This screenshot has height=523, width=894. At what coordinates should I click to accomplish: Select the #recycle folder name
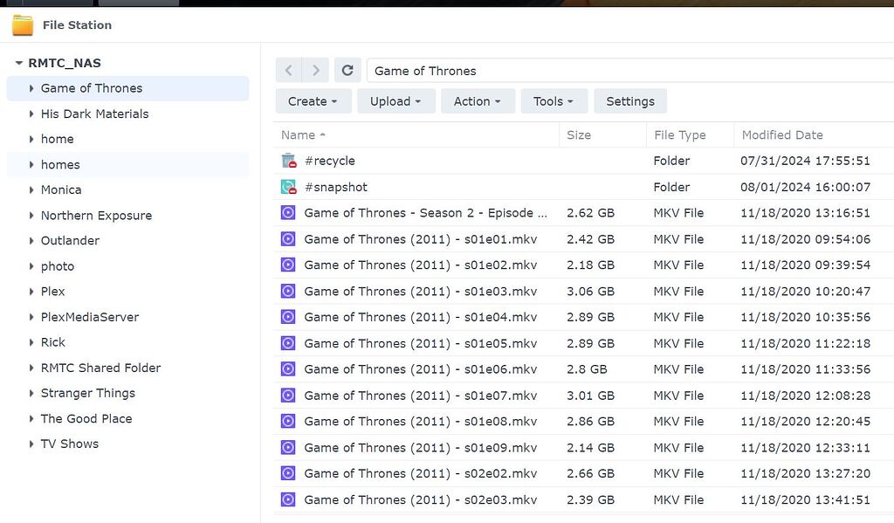tap(329, 161)
